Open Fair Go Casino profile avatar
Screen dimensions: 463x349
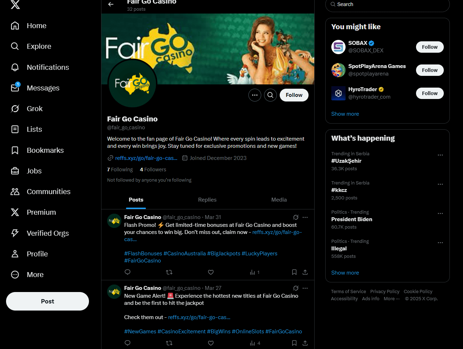pos(132,84)
